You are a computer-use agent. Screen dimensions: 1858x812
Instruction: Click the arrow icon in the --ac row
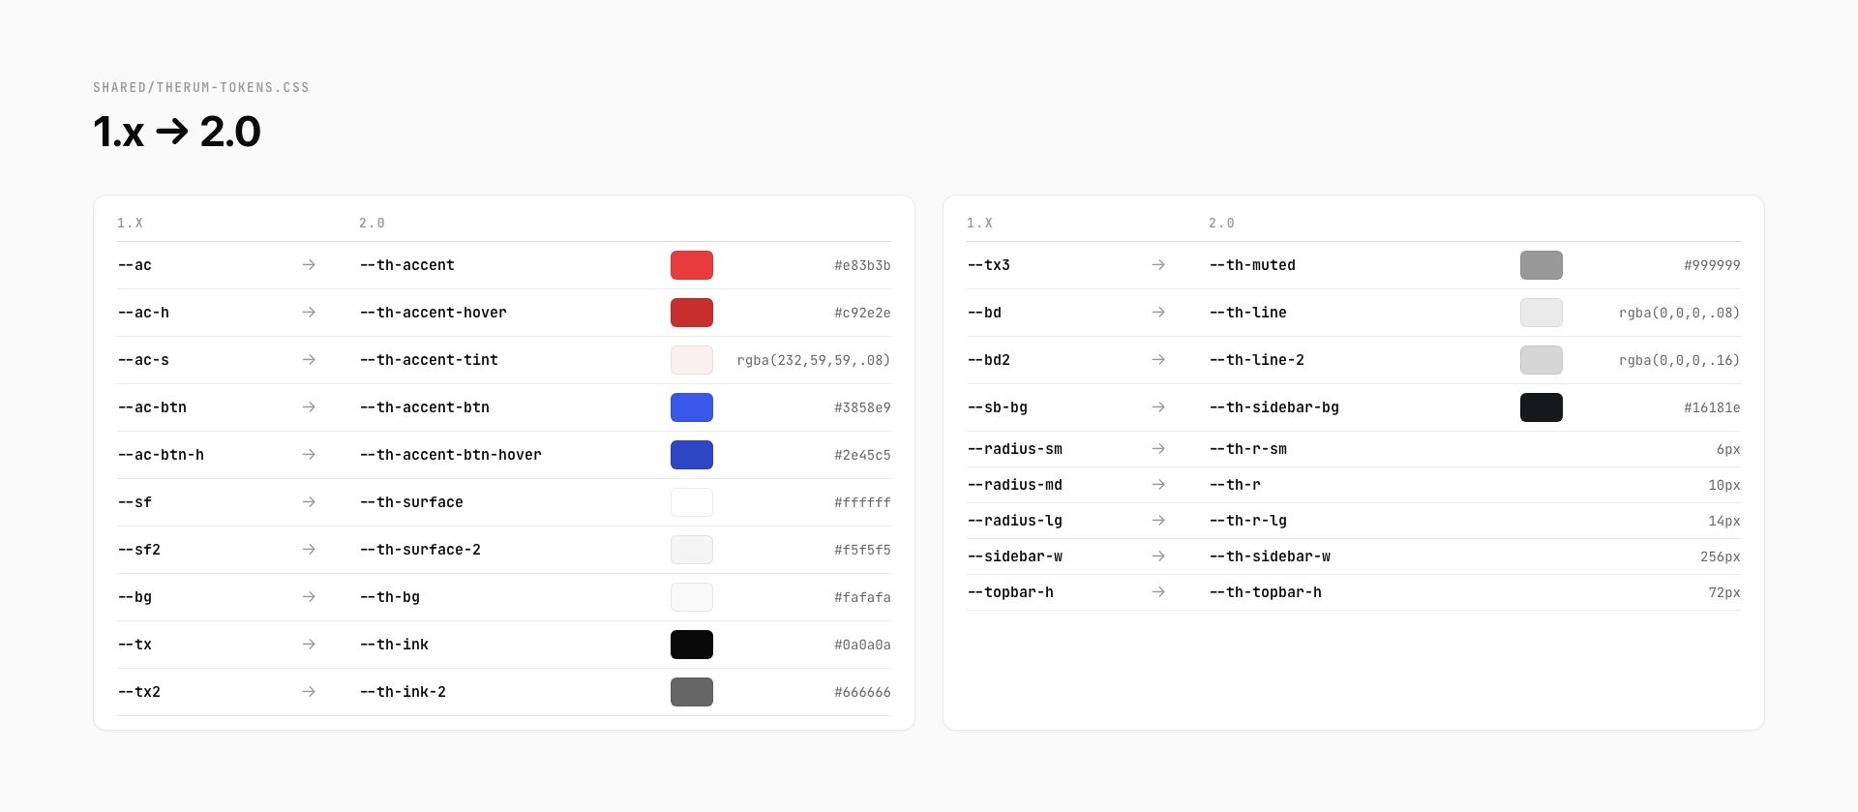click(x=309, y=265)
